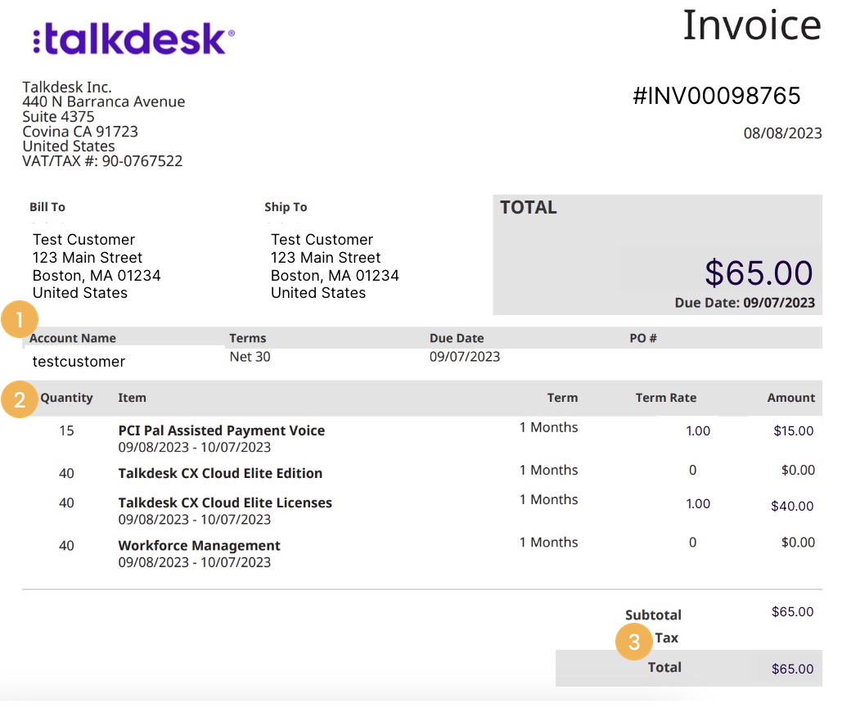Select PCI Pal Assisted Payment Voice item
This screenshot has height=712, width=851.
coord(222,430)
